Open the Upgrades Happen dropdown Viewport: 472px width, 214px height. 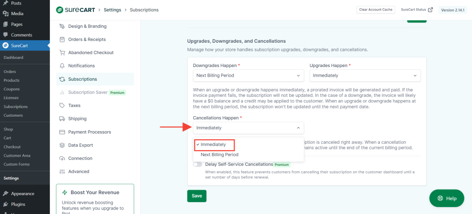pos(365,75)
